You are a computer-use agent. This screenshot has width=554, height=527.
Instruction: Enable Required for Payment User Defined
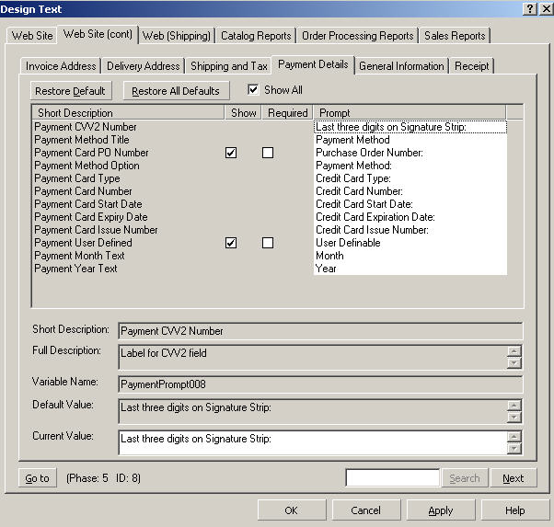[x=268, y=243]
